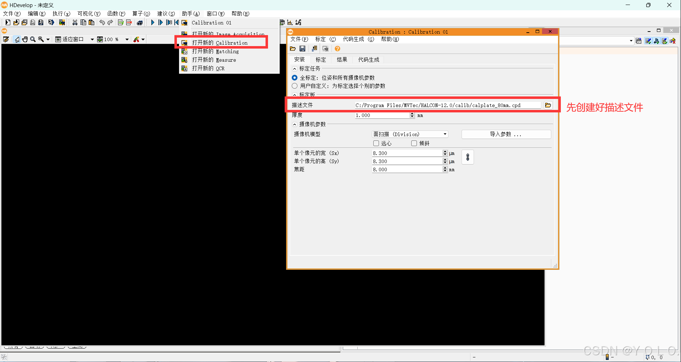
Task: Open the draw color dropdown arrow in graphics toolbar
Action: 143,39
